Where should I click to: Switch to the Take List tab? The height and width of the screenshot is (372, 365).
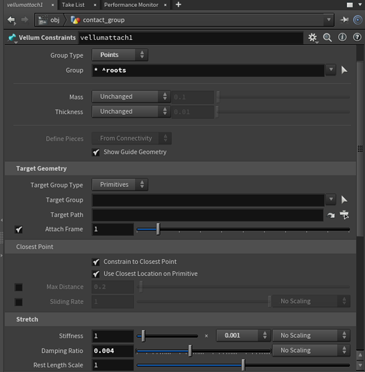(73, 5)
